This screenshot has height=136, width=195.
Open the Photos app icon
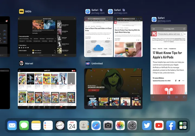pyautogui.click(x=120, y=125)
